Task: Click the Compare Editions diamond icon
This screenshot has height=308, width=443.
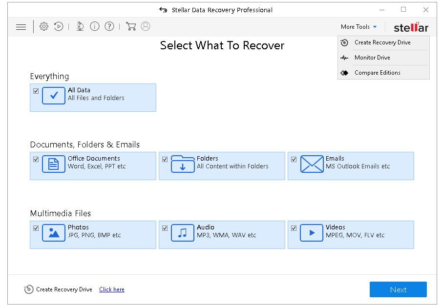Action: pos(344,73)
